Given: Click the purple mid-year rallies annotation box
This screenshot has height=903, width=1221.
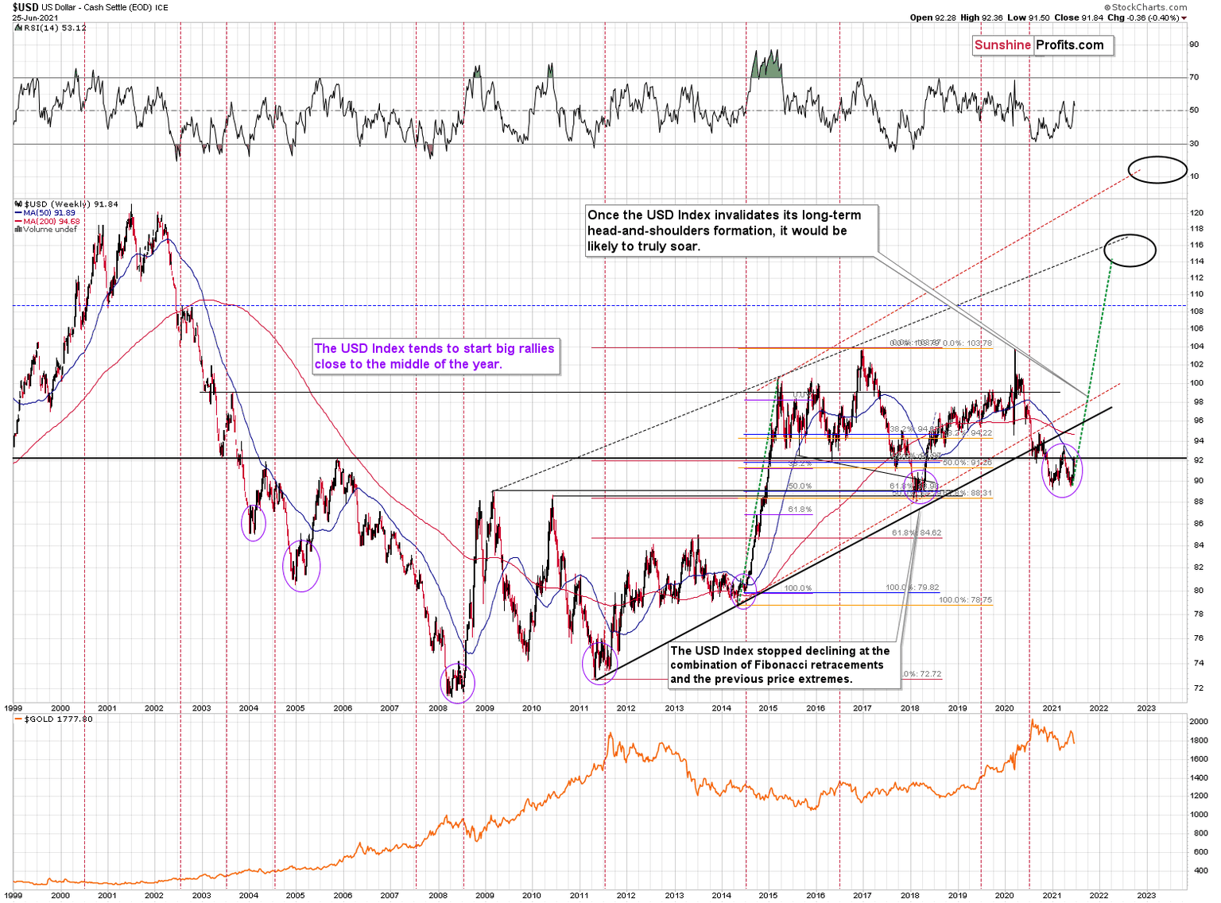Looking at the screenshot, I should pyautogui.click(x=435, y=356).
